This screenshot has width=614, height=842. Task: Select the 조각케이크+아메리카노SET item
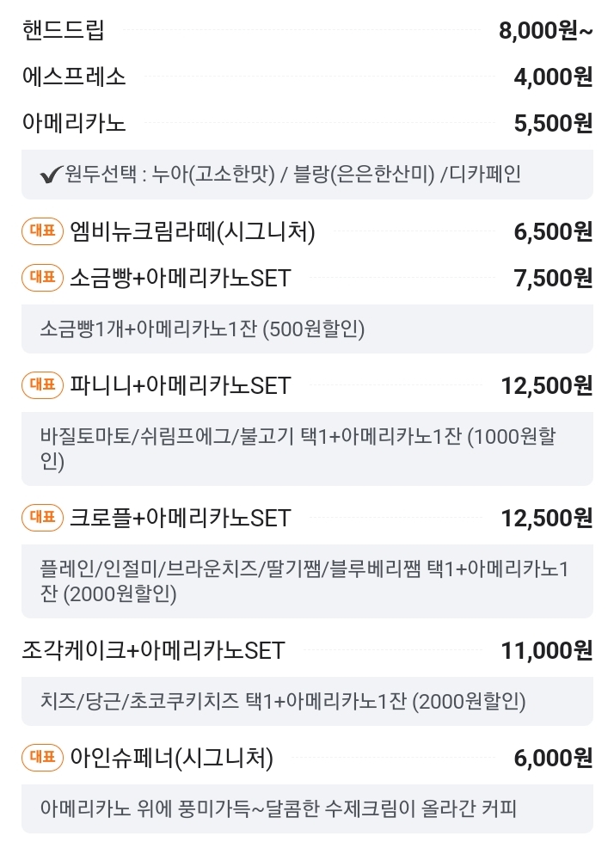pos(307,650)
